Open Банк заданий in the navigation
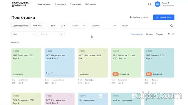Viewport: 188px width, 105px height. (44, 4)
